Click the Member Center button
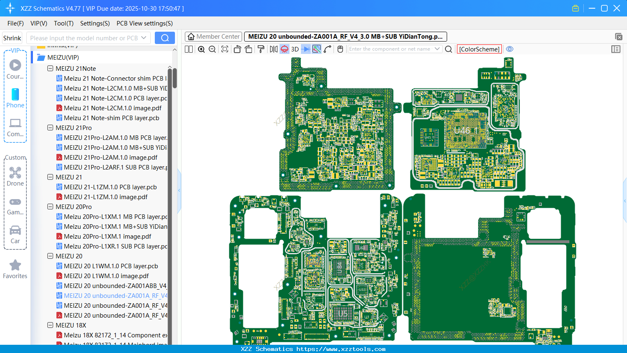The width and height of the screenshot is (627, 353). pyautogui.click(x=213, y=36)
